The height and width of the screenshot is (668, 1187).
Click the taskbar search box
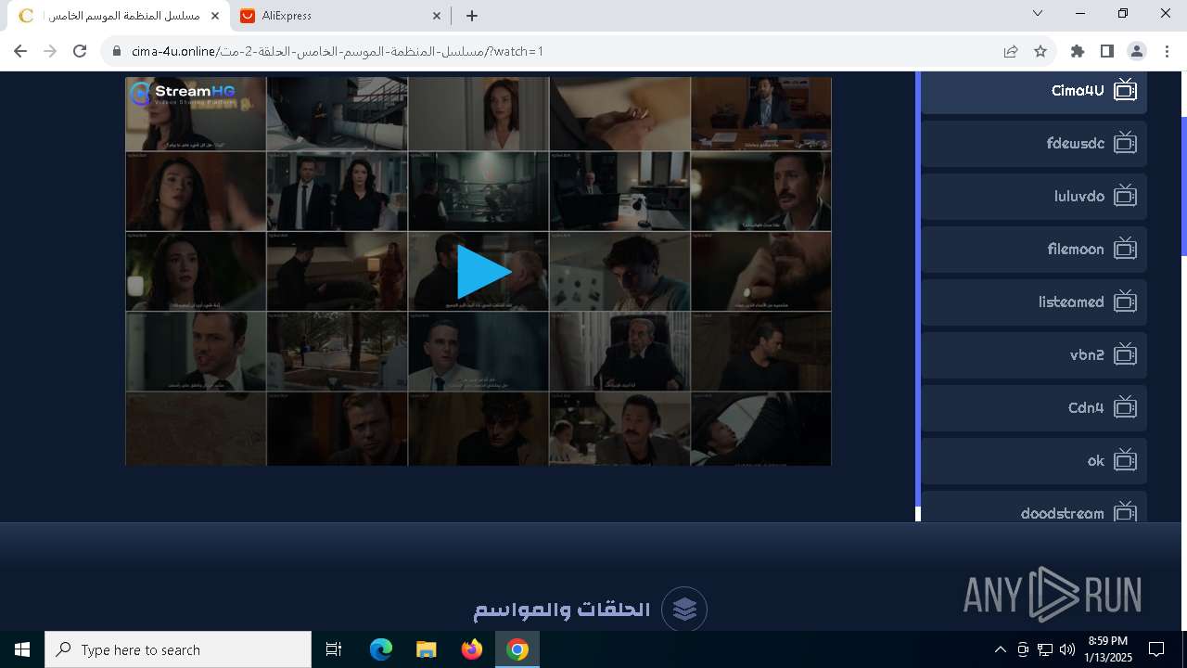(178, 649)
